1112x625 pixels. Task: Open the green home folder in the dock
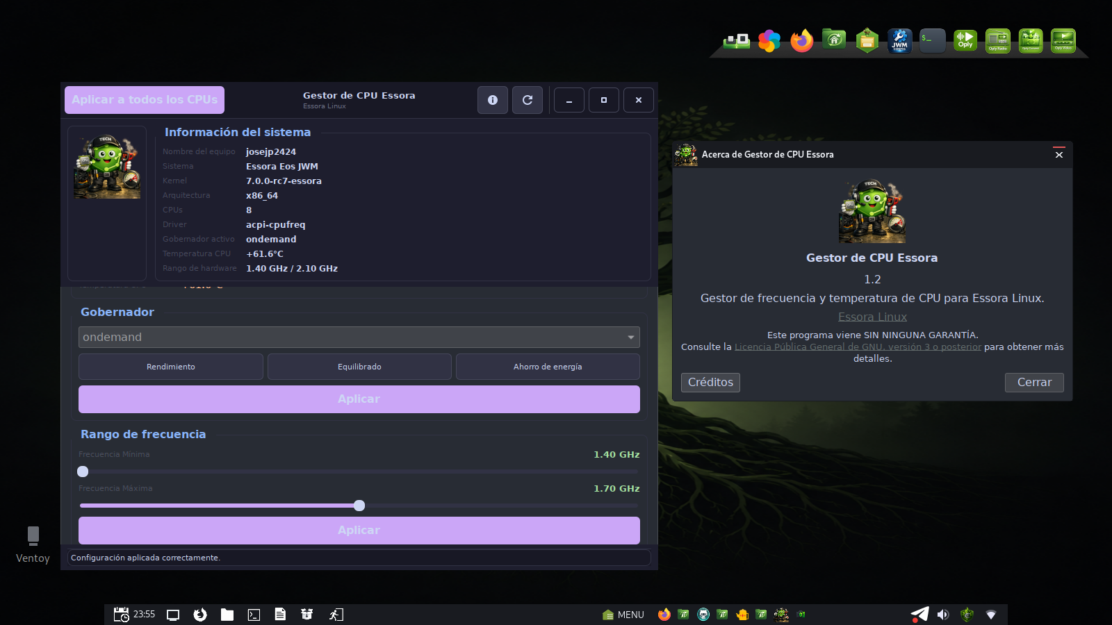(835, 40)
